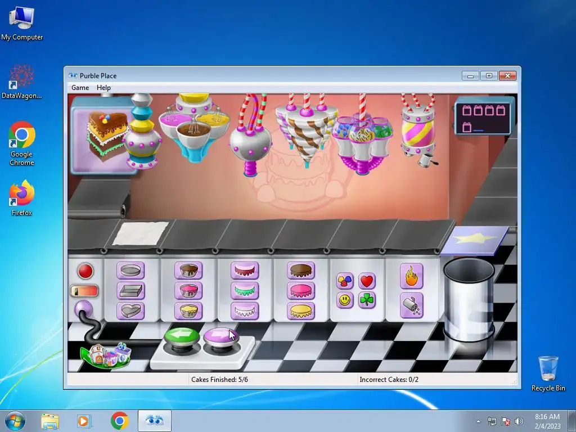The height and width of the screenshot is (432, 576).
Task: Pick the green filling layer
Action: click(245, 291)
